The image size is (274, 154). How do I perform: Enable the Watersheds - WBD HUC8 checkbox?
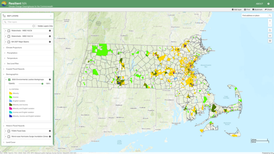[9, 31]
